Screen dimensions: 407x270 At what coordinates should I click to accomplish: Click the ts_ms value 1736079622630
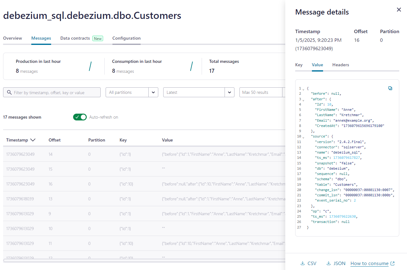(x=343, y=216)
